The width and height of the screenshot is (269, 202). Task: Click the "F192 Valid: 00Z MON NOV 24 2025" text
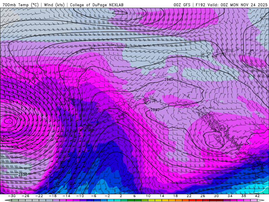coord(231,5)
